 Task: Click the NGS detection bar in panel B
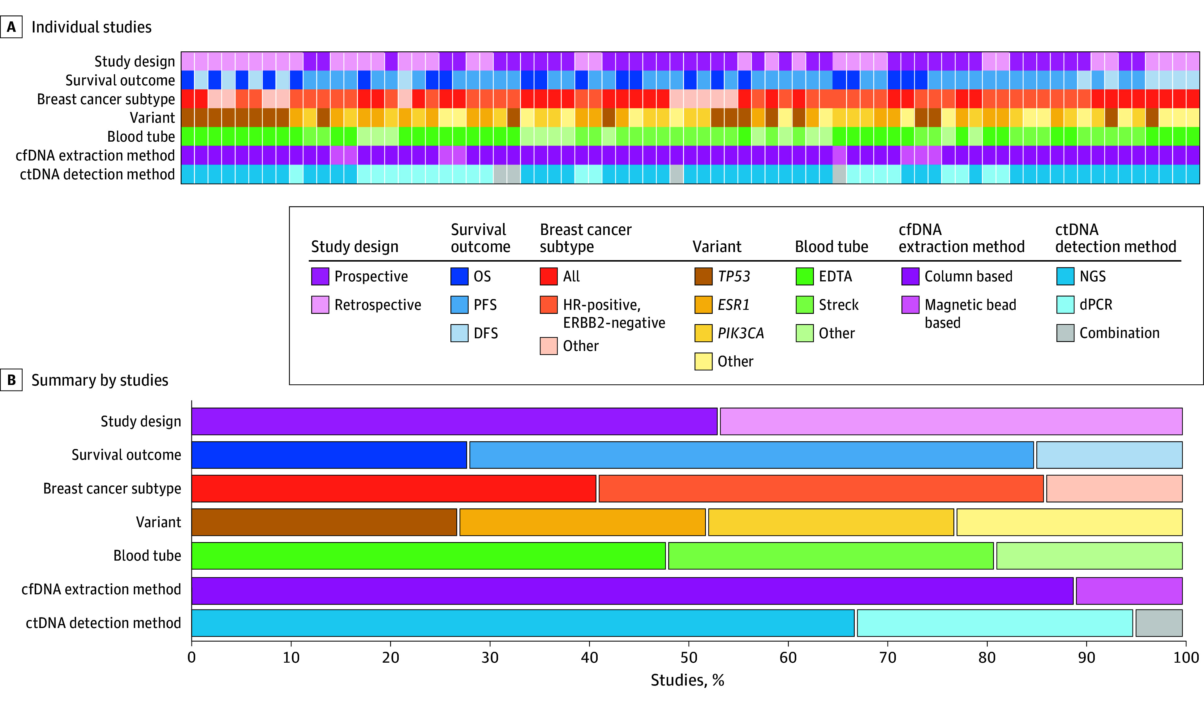(523, 623)
